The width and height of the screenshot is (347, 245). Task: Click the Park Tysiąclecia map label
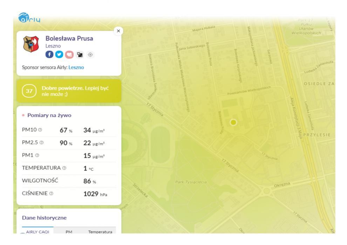point(191,182)
